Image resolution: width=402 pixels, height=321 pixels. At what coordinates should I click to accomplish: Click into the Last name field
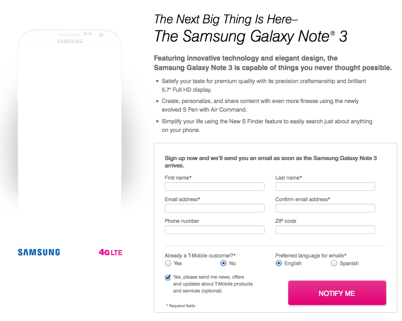pos(325,186)
